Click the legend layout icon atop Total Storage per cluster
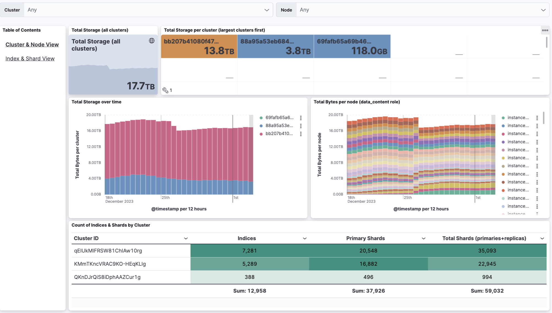 point(545,30)
